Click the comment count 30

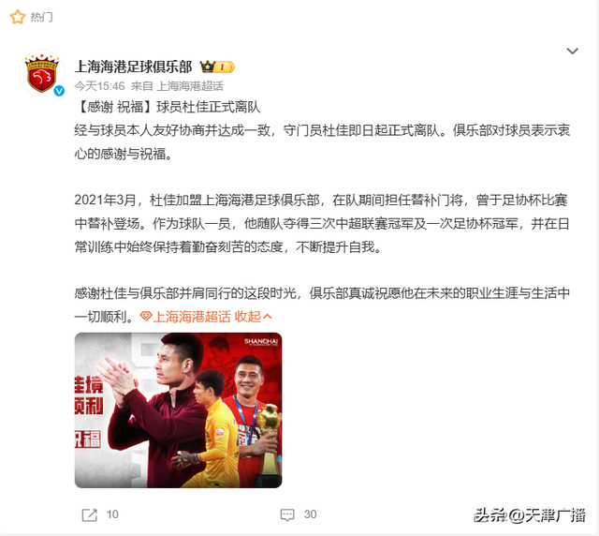pyautogui.click(x=310, y=514)
